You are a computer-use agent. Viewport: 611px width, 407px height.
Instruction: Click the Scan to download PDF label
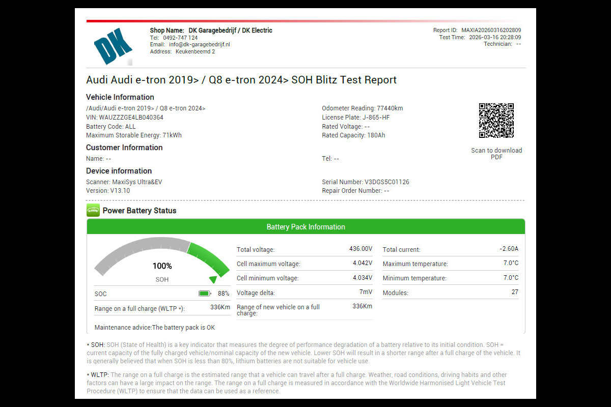496,154
